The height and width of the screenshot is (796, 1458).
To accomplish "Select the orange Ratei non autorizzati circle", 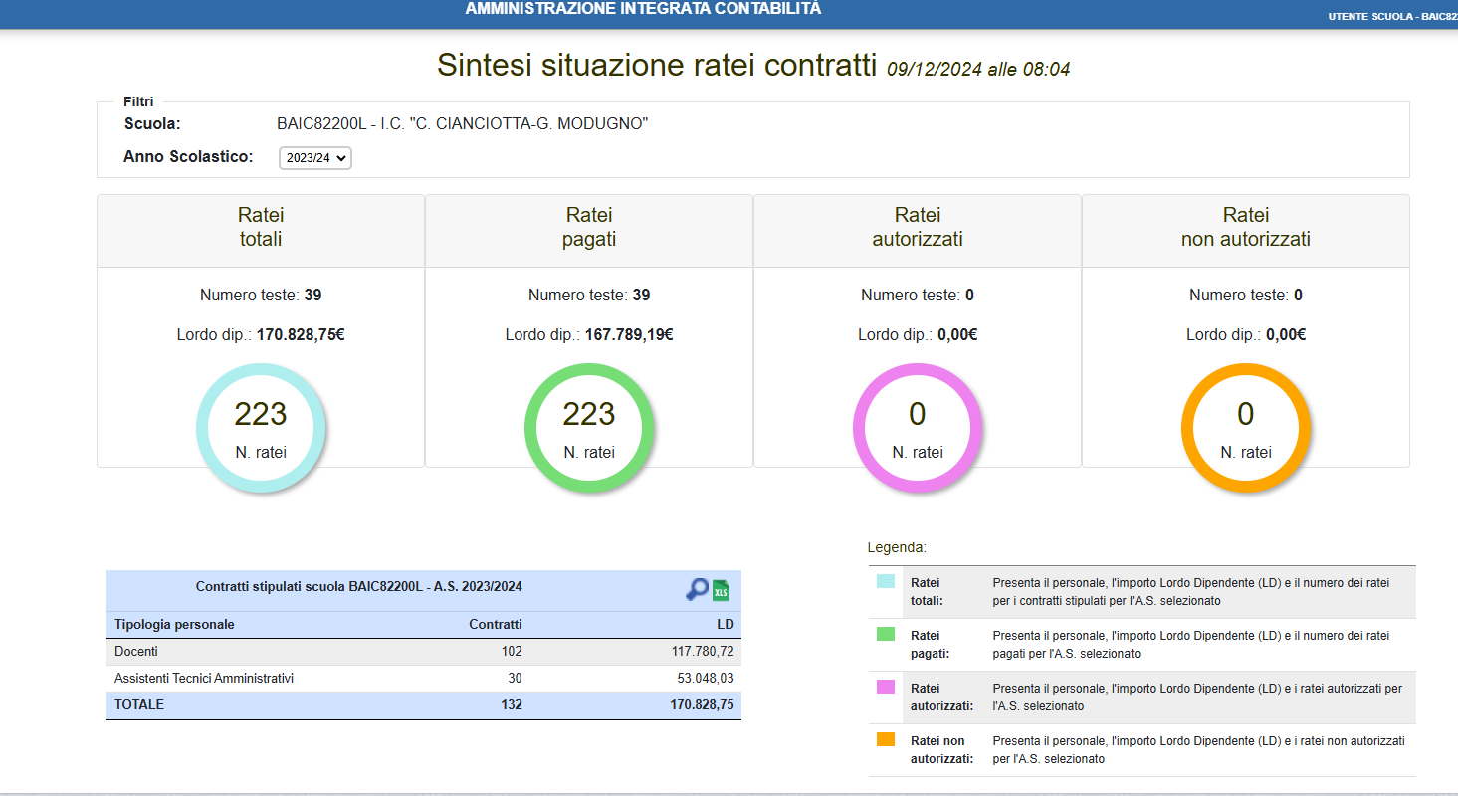I will point(1246,428).
